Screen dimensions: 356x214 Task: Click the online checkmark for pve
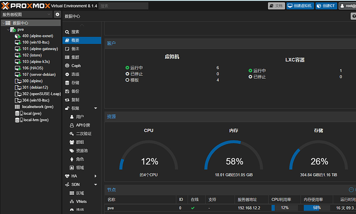click(x=193, y=208)
